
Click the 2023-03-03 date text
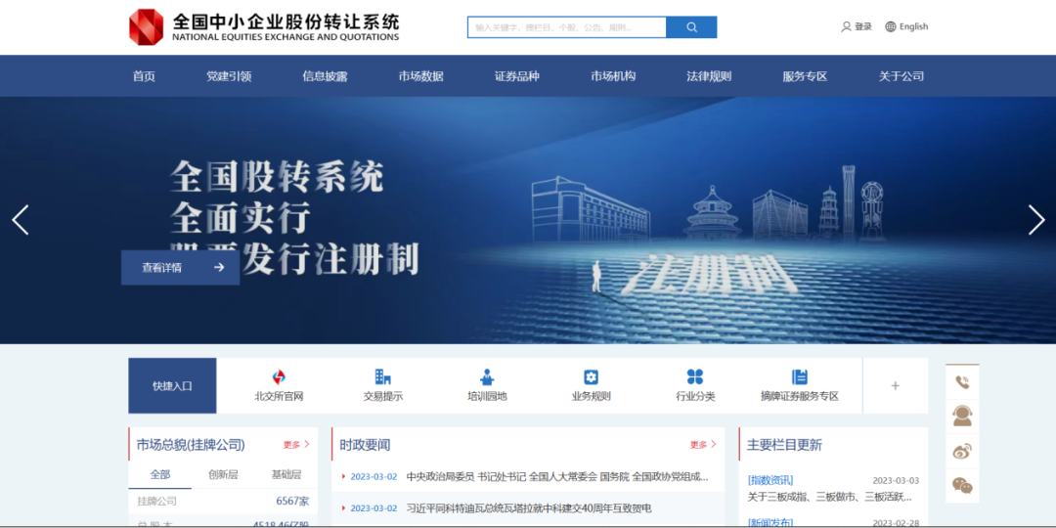896,480
